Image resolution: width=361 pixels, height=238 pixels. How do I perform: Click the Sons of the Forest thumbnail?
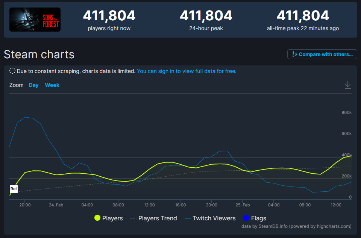coord(35,20)
